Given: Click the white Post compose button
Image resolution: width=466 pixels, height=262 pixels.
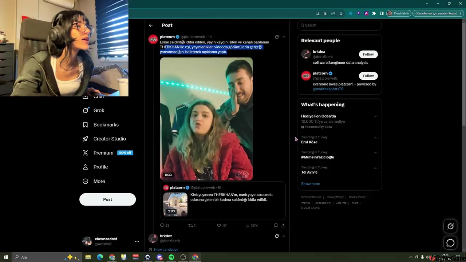Looking at the screenshot, I should tap(107, 199).
